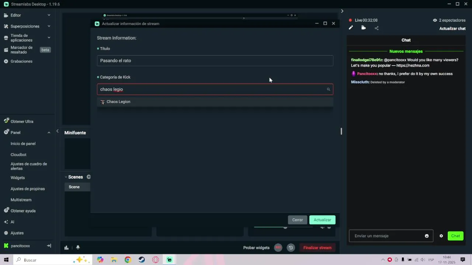This screenshot has width=472, height=265.
Task: Click Actualizar chat link
Action: pos(452,29)
